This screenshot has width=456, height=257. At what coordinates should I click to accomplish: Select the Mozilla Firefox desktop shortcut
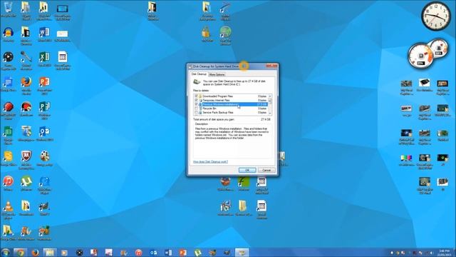coord(26,86)
